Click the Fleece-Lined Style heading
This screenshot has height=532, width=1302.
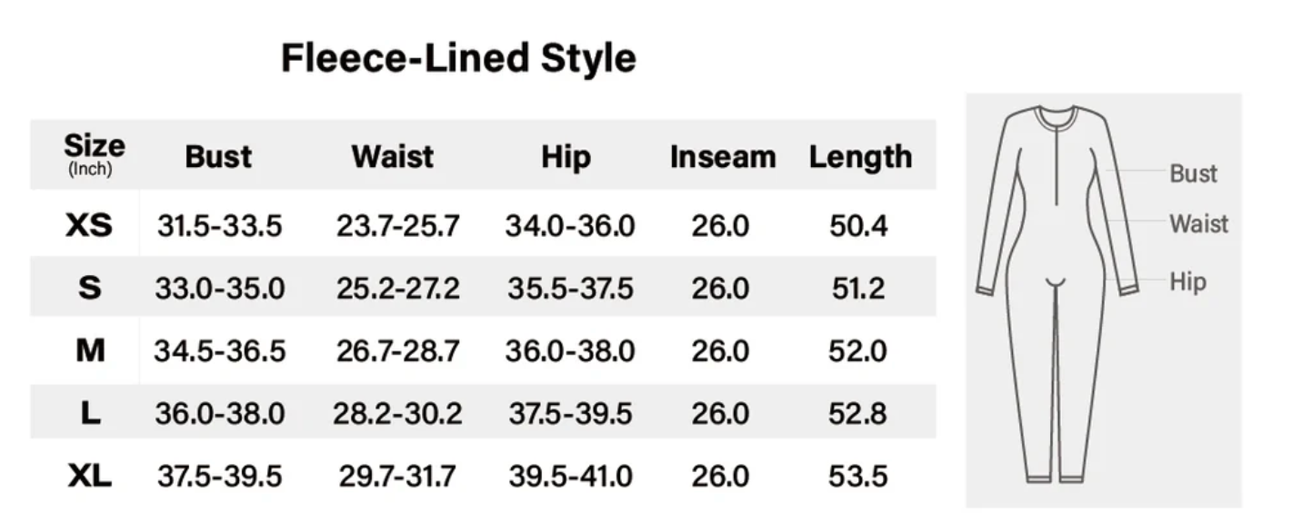(458, 58)
